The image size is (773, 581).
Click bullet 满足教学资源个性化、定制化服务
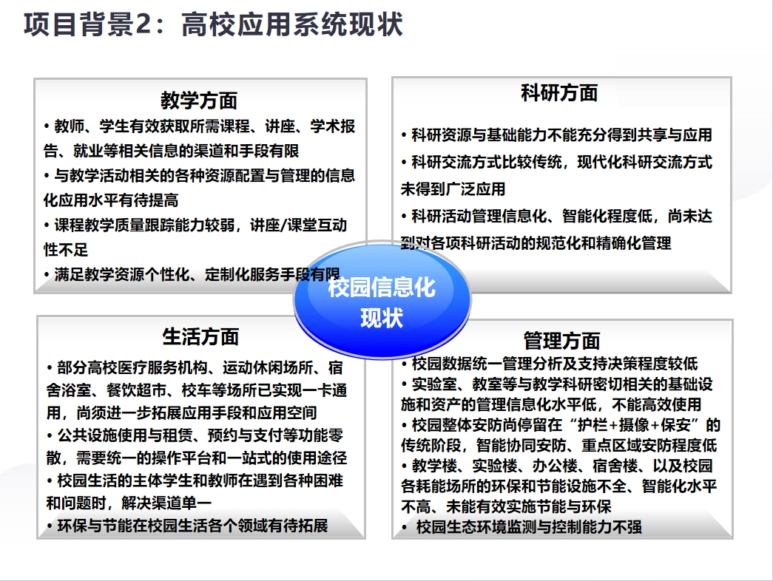pos(192,274)
